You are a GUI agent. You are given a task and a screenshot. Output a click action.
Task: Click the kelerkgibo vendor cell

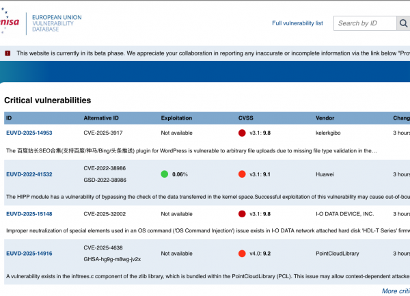[x=328, y=133]
